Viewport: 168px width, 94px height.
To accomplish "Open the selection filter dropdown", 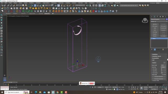I will (19, 5).
